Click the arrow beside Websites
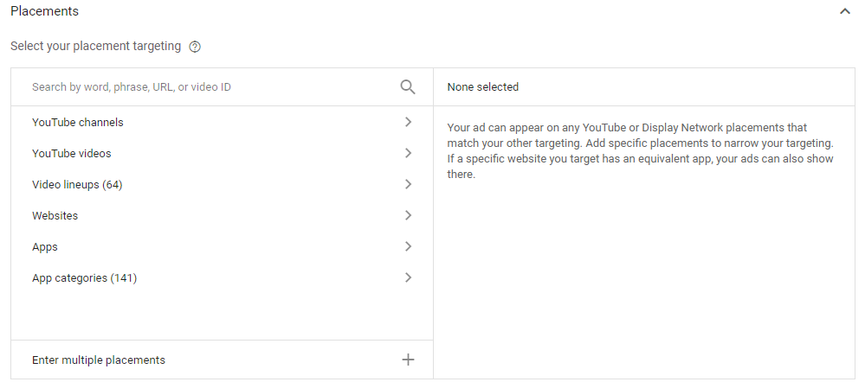This screenshot has width=865, height=382. 408,215
